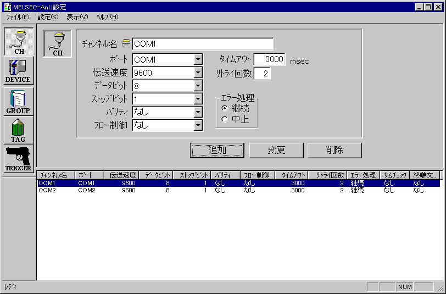This screenshot has width=446, height=294.
Task: Click the MELSEC-AnU title bar application icon
Action: point(8,7)
